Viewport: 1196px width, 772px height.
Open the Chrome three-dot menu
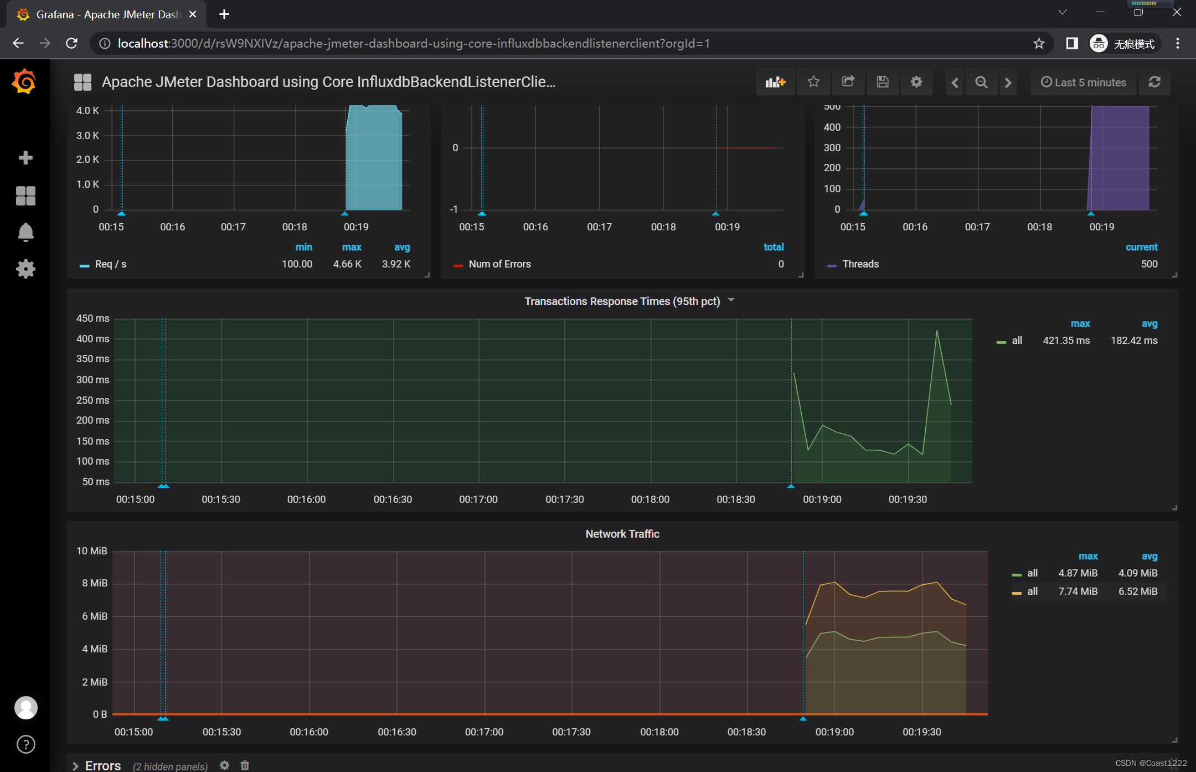pos(1178,43)
